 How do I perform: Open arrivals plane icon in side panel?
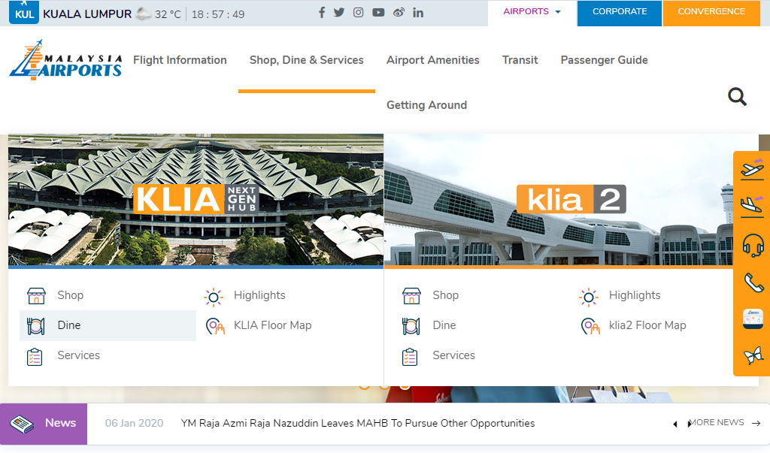(x=752, y=206)
